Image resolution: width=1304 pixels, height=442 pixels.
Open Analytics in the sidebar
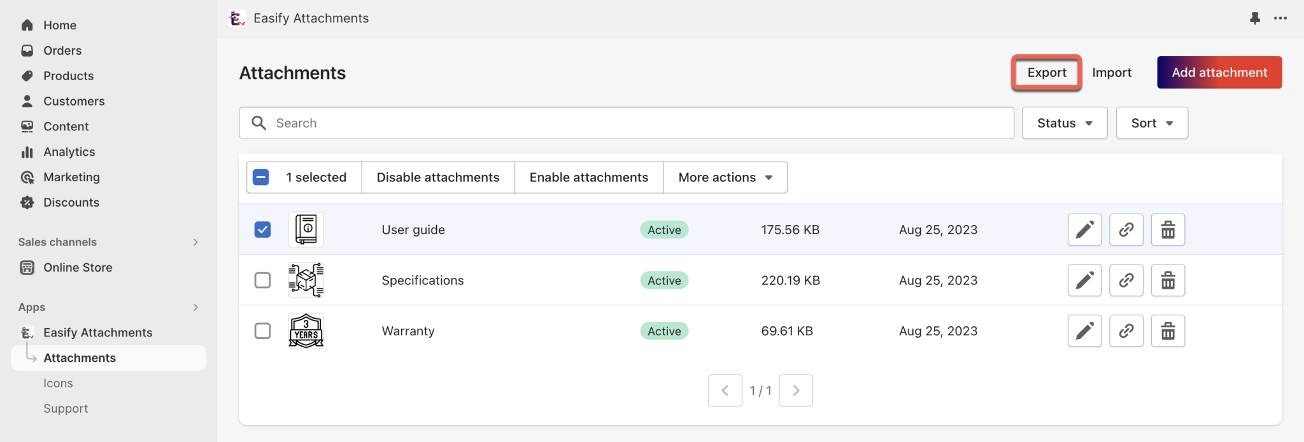click(69, 152)
